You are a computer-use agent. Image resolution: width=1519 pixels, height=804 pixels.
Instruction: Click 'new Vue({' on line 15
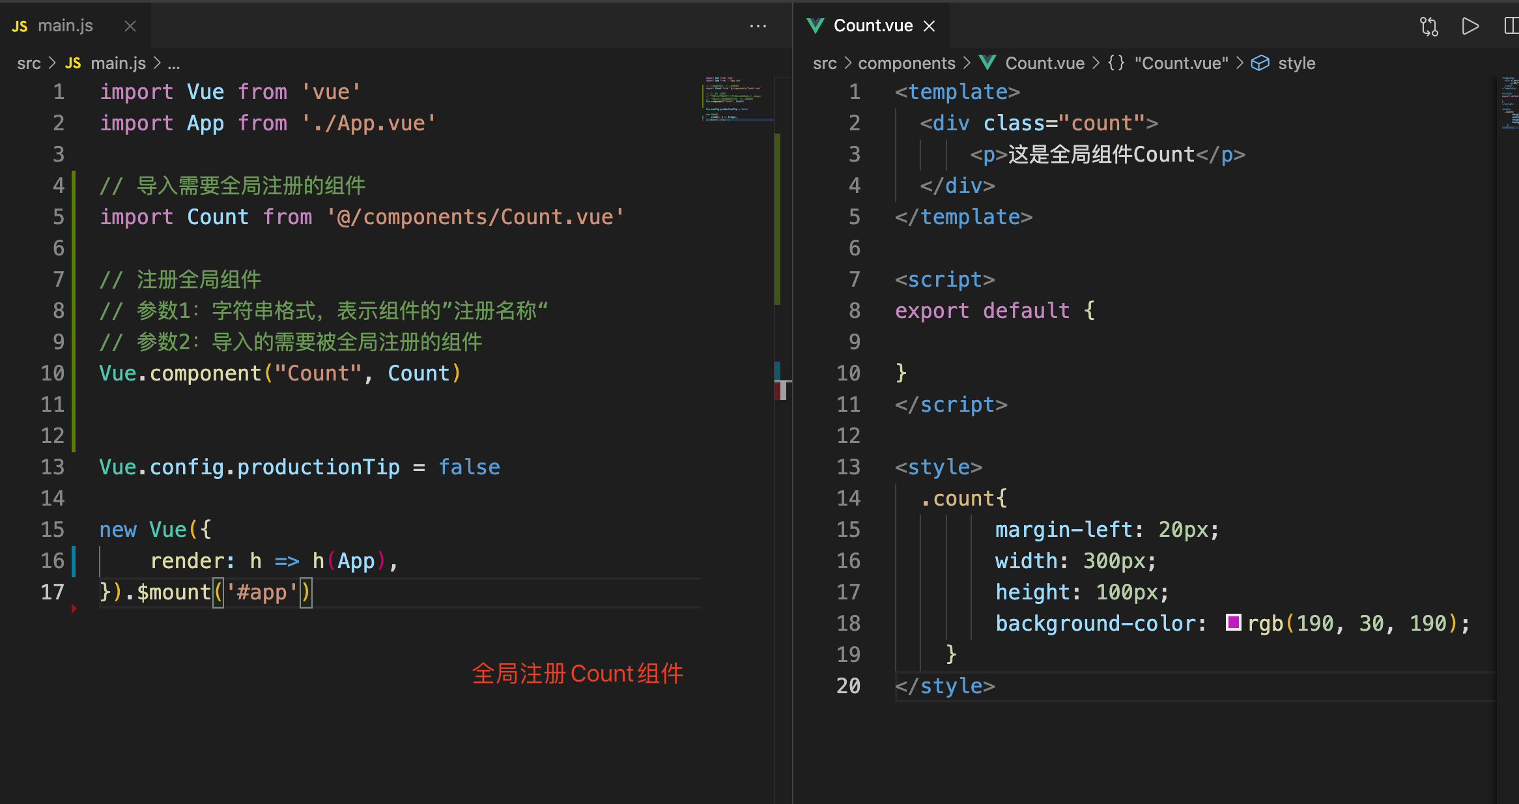pos(155,530)
